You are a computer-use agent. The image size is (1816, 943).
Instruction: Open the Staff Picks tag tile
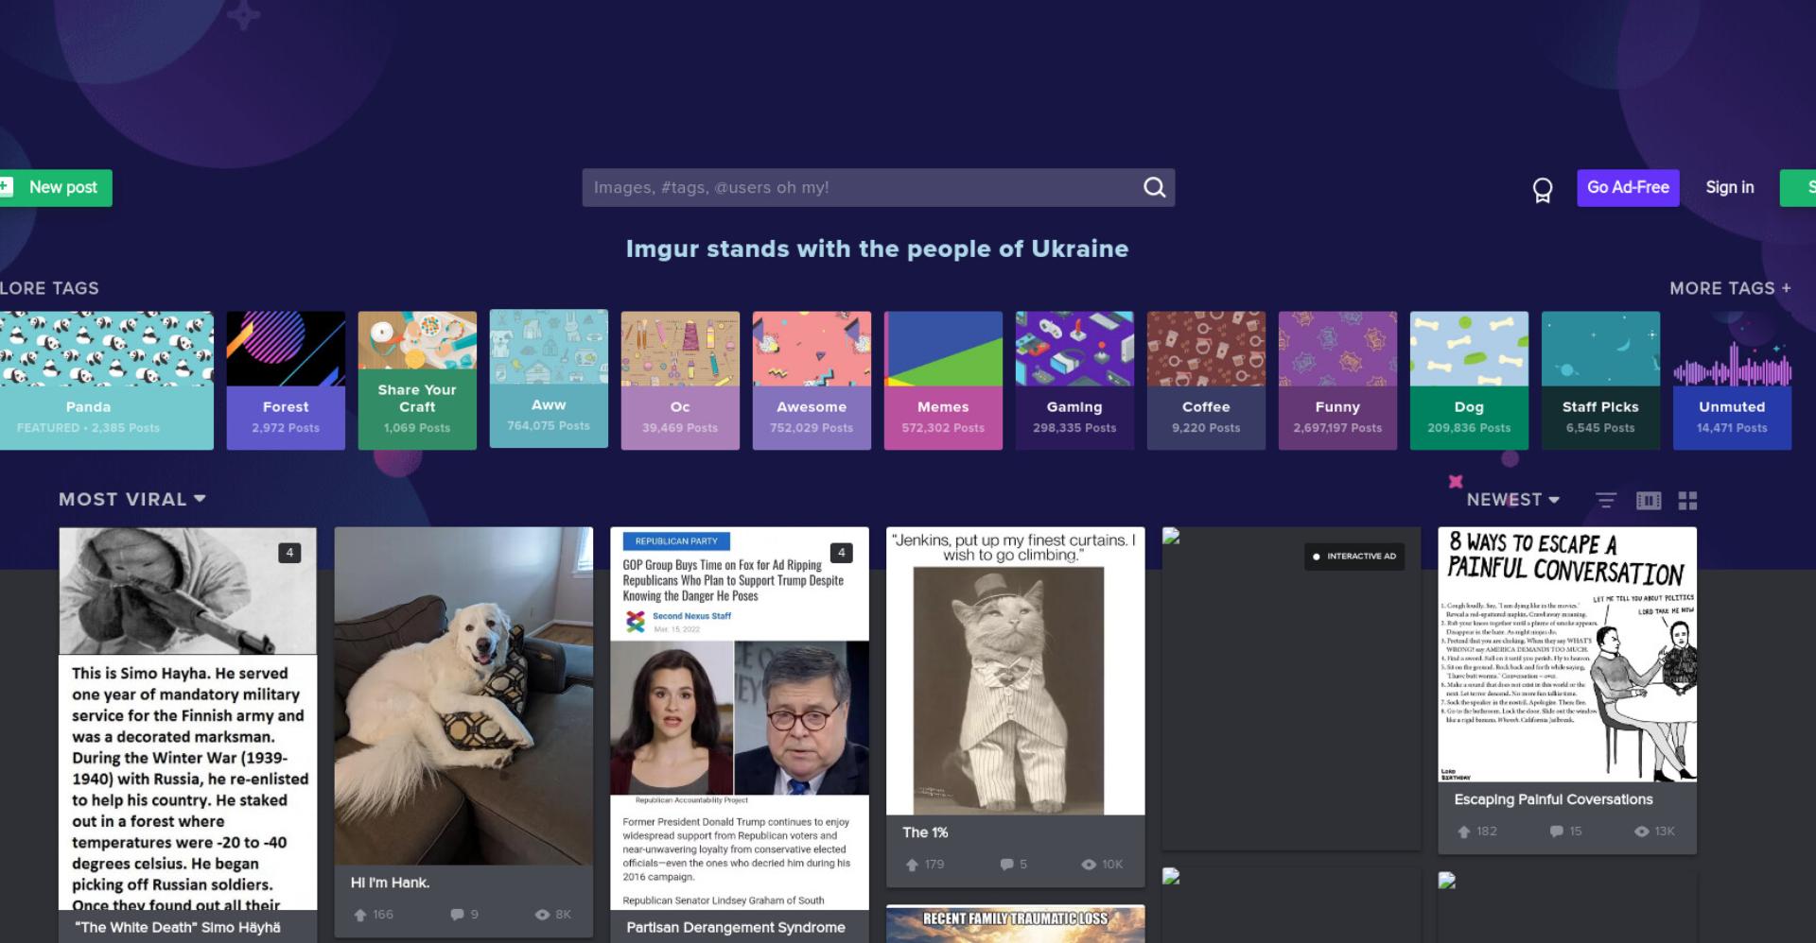point(1600,380)
